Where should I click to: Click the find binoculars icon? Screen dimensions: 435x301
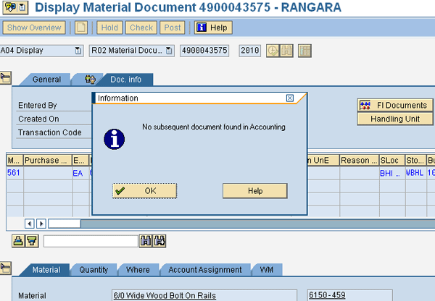coord(146,241)
